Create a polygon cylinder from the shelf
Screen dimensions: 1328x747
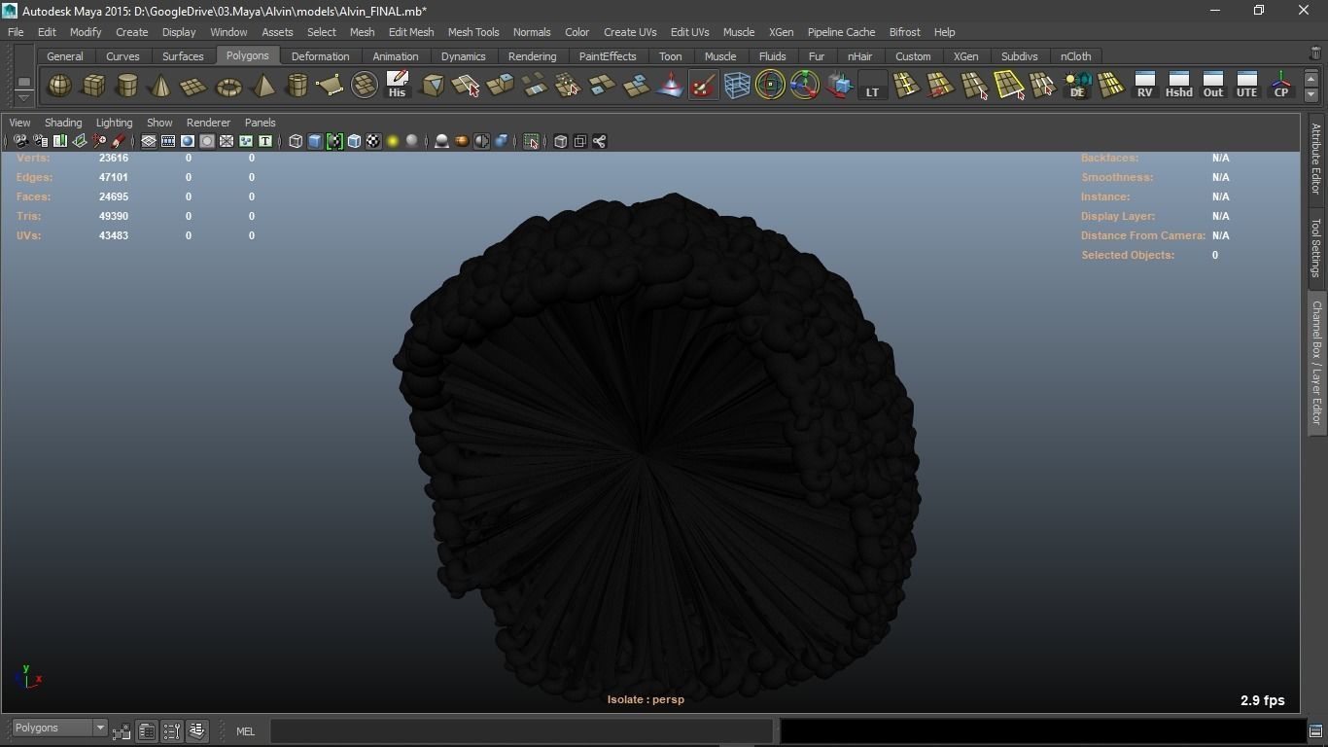coord(126,86)
